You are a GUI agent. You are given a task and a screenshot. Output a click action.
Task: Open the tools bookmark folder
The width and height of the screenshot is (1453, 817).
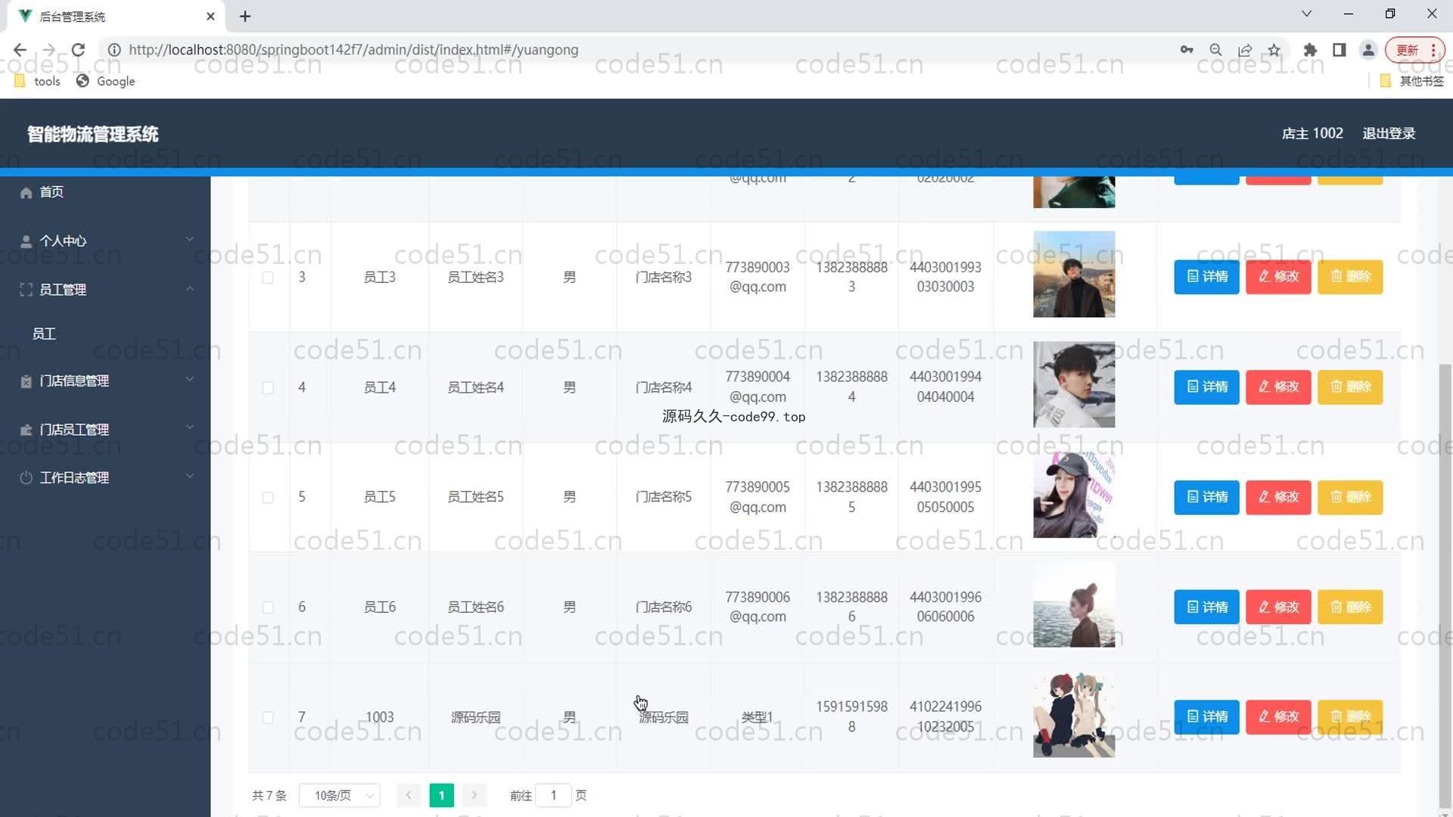point(37,81)
